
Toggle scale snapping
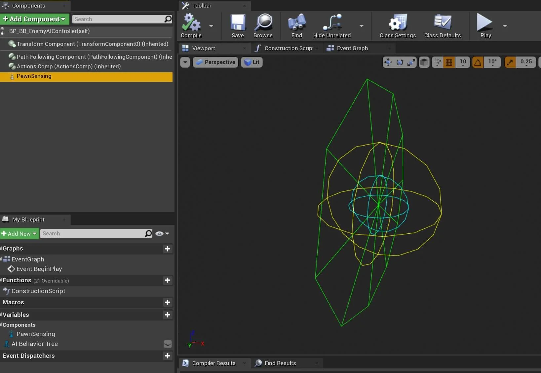pyautogui.click(x=510, y=62)
